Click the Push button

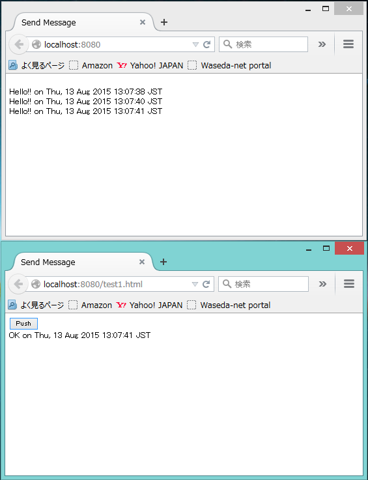tap(23, 324)
